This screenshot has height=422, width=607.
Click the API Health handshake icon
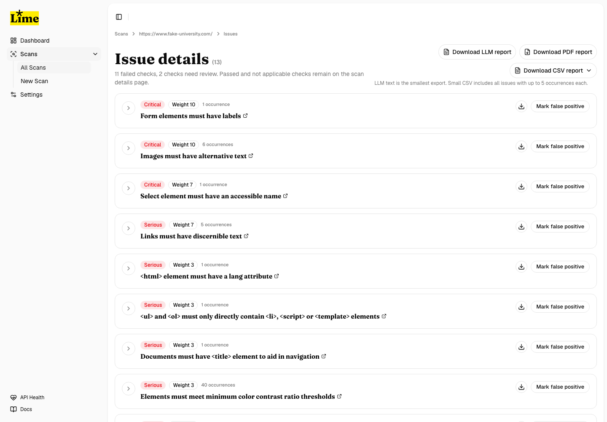pyautogui.click(x=13, y=397)
